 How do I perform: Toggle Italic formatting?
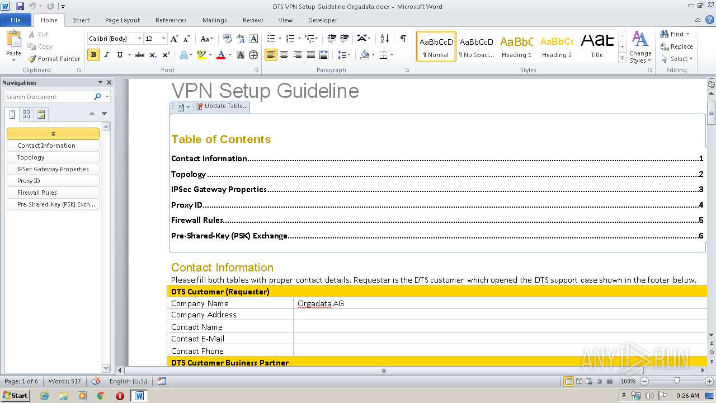tap(106, 55)
